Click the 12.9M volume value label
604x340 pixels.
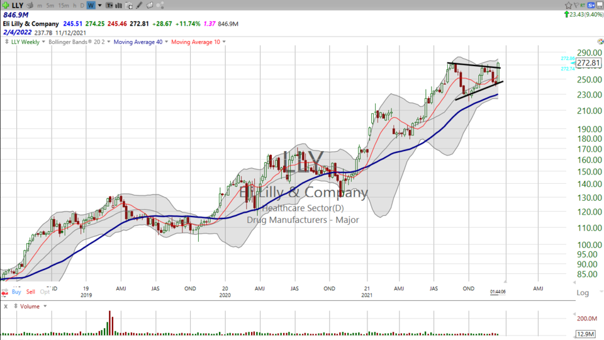[x=586, y=334]
